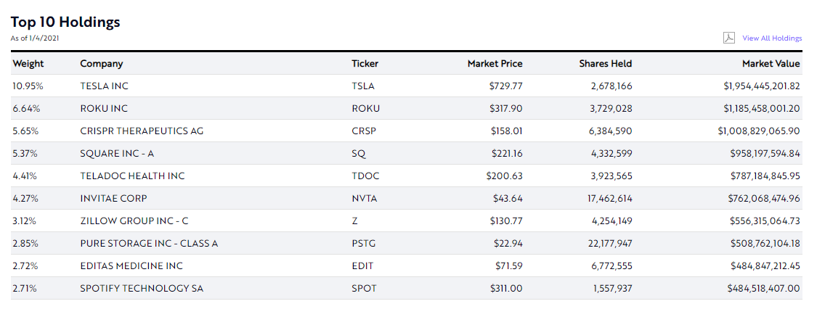Click the TESLA INC company link
The image size is (817, 317).
pyautogui.click(x=104, y=86)
